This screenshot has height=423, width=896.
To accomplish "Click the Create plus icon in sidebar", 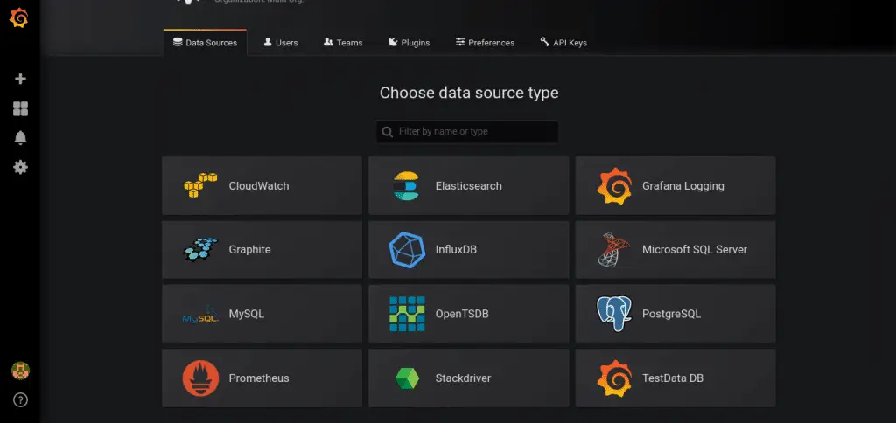I will click(21, 79).
